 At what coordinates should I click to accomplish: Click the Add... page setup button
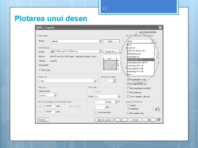(111, 41)
